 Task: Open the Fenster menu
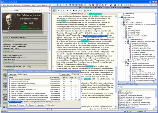tap(39, 5)
